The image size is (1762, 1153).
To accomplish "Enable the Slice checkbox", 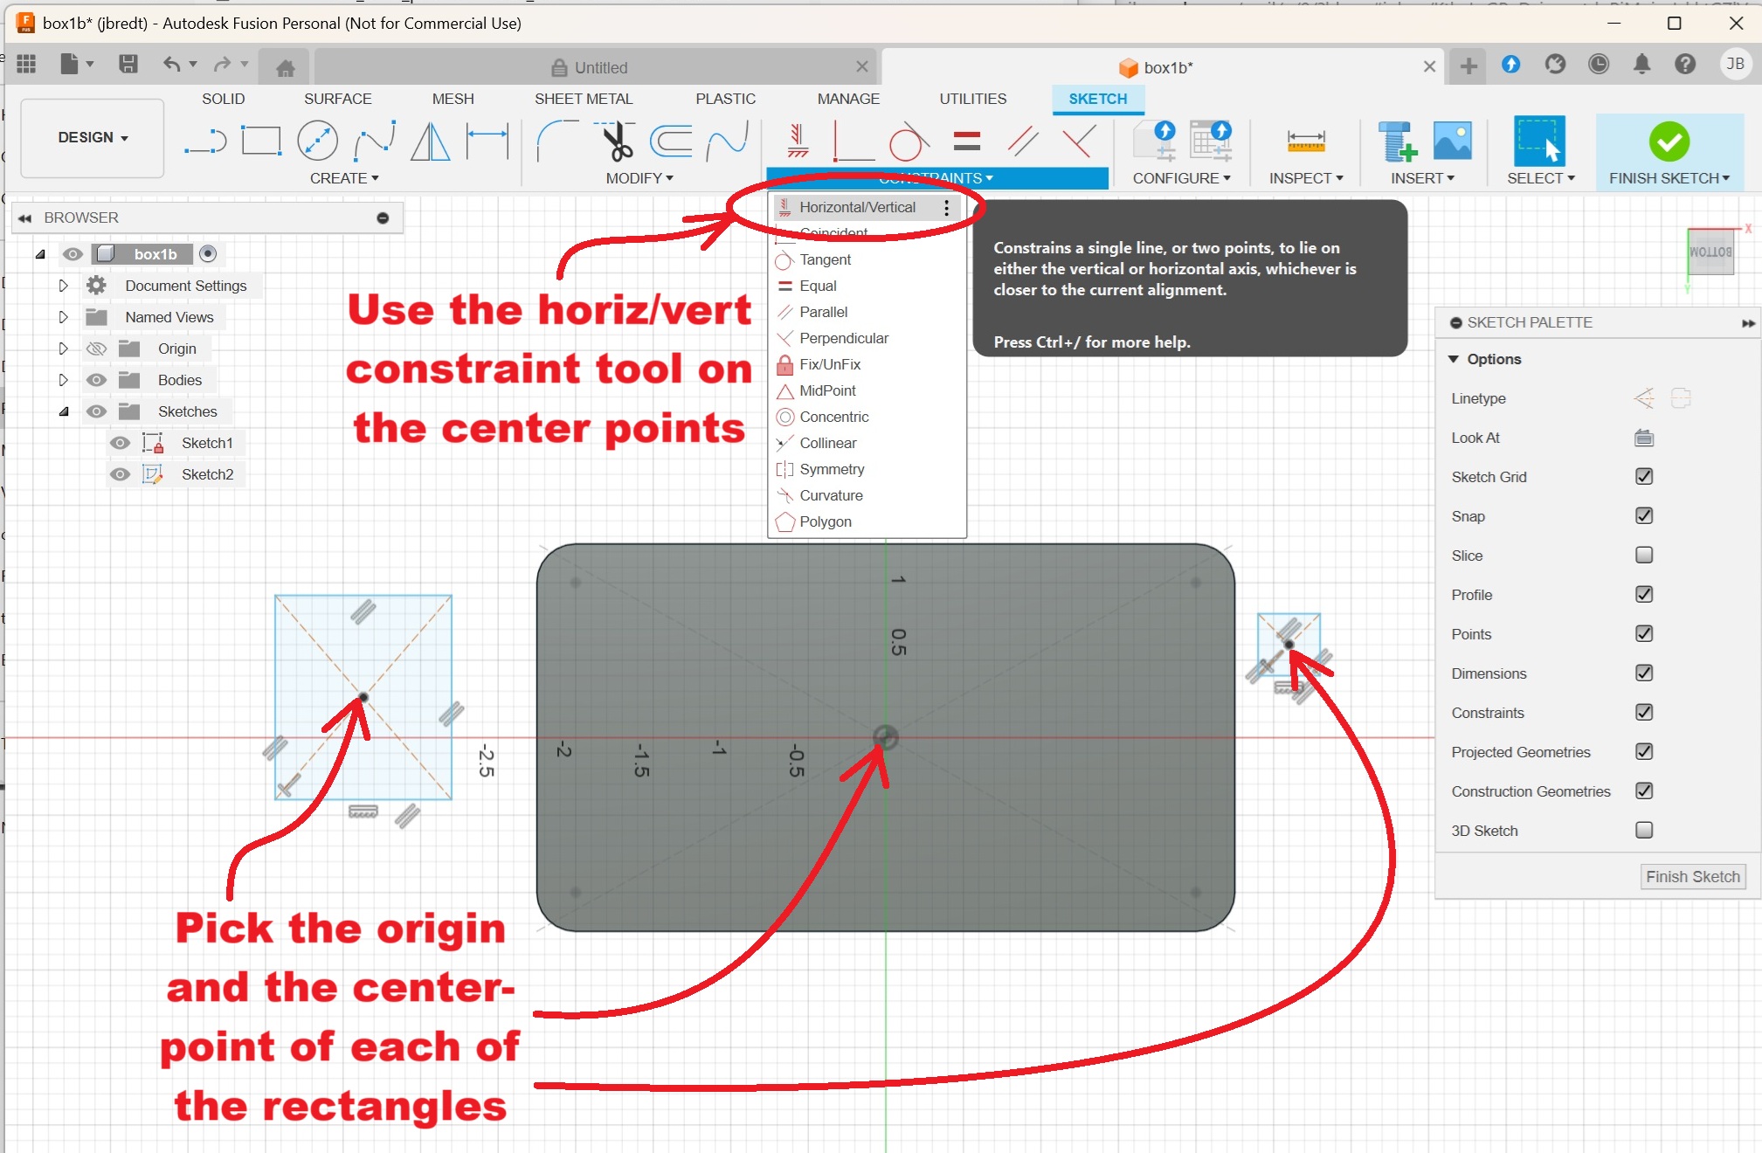I will (x=1643, y=556).
